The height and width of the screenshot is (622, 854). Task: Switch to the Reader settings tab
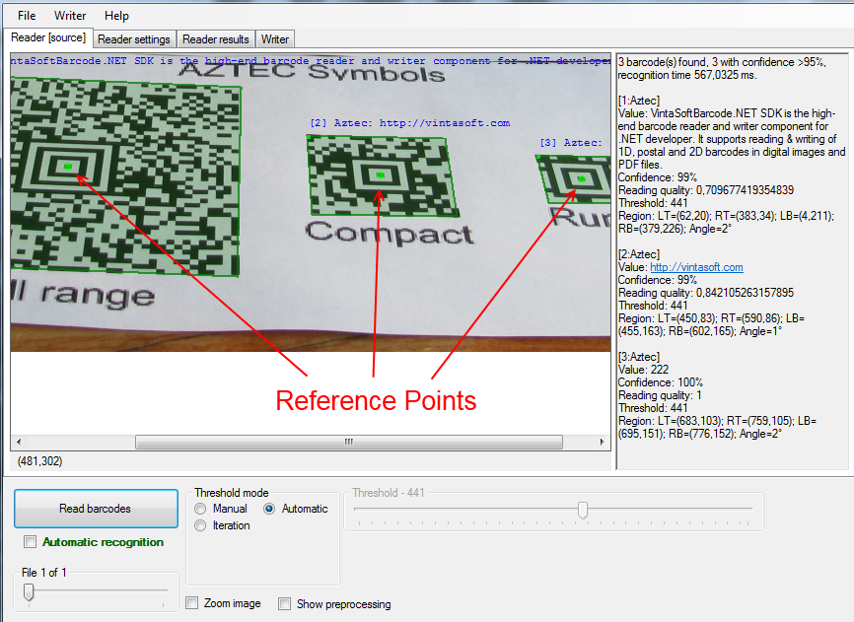tap(134, 39)
